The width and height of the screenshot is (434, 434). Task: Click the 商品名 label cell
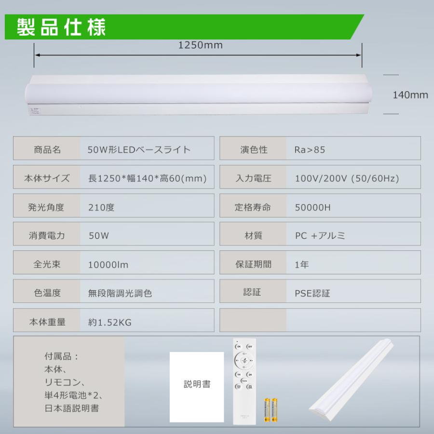[47, 148]
